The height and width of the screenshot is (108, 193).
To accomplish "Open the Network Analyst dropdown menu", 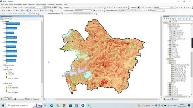I will 54,13.
